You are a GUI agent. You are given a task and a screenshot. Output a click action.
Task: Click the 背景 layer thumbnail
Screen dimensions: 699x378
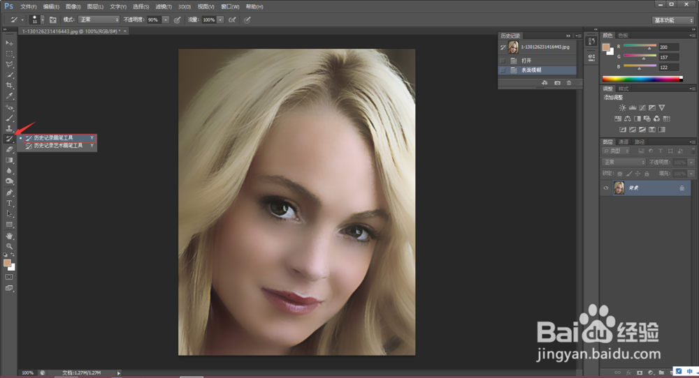[x=619, y=188]
